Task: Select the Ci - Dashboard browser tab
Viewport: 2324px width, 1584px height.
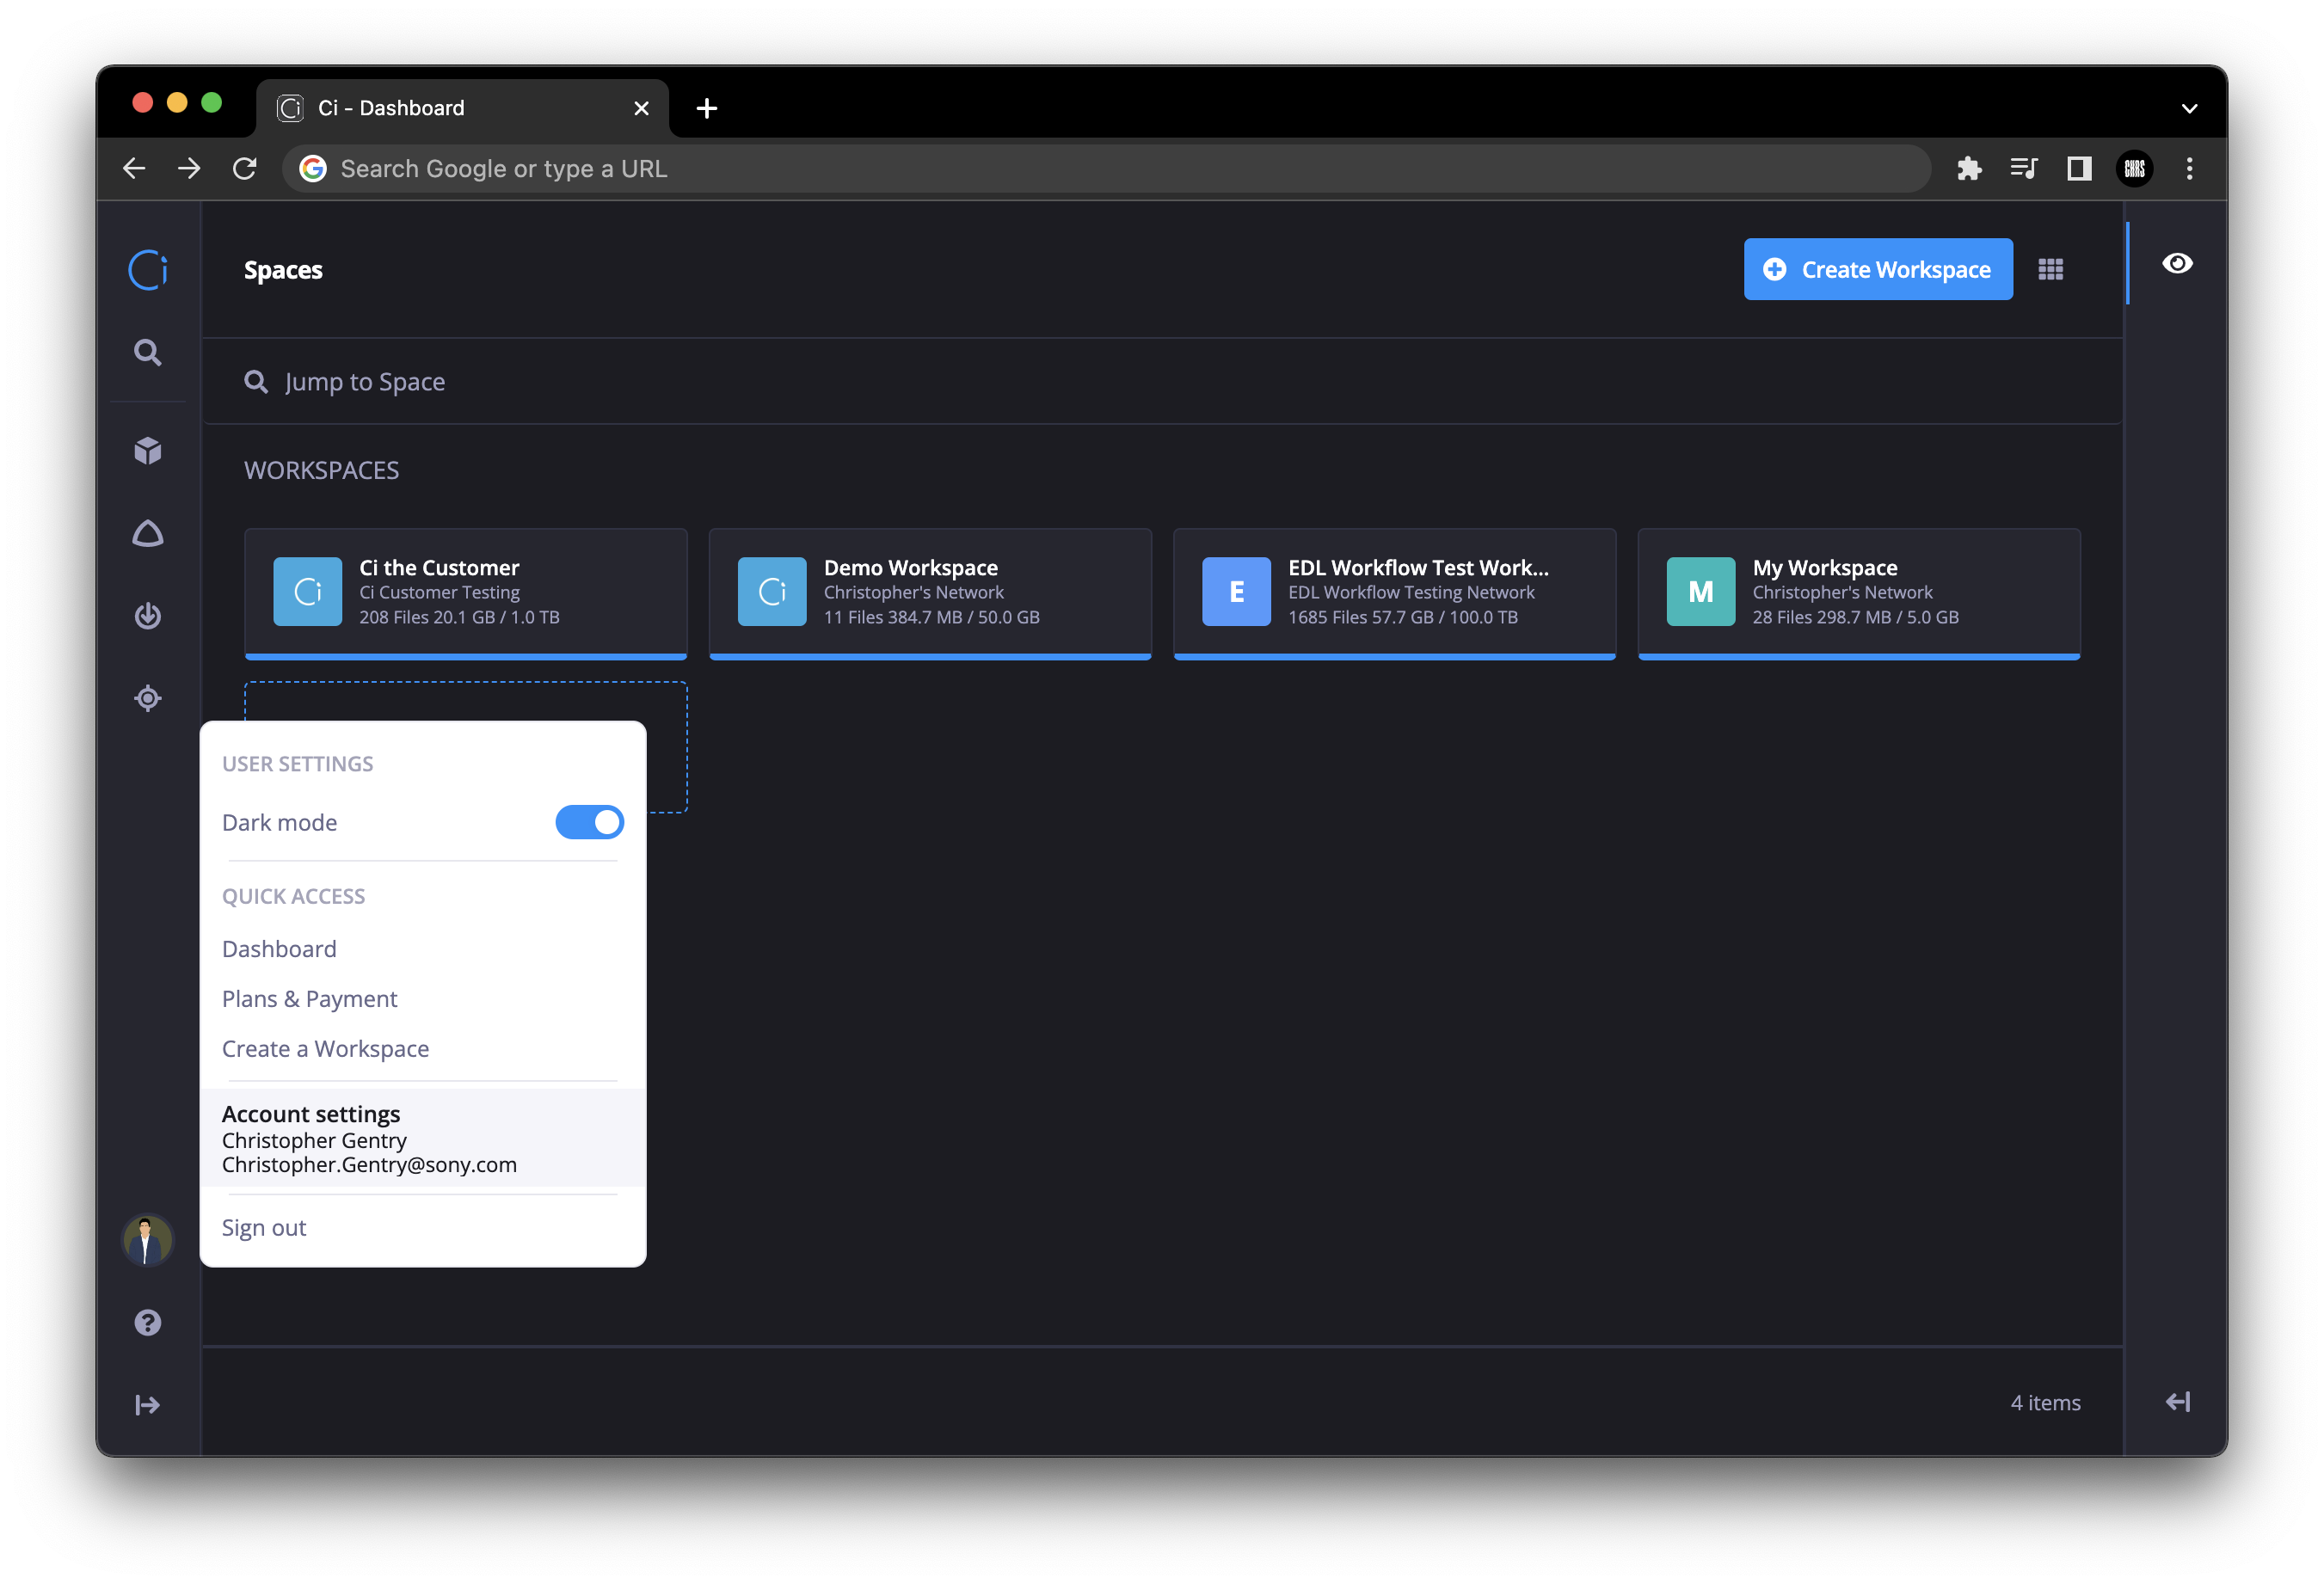Action: click(462, 108)
